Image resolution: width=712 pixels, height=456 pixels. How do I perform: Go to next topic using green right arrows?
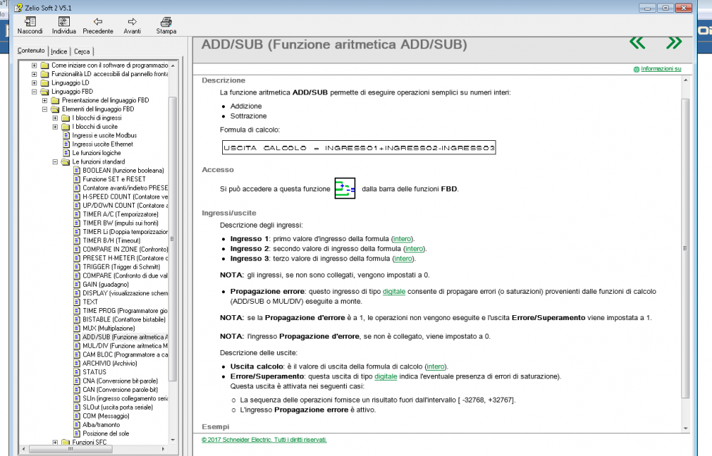[673, 43]
